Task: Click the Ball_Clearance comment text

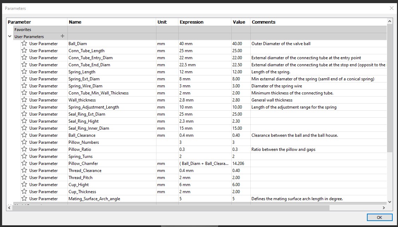Action: (295, 135)
